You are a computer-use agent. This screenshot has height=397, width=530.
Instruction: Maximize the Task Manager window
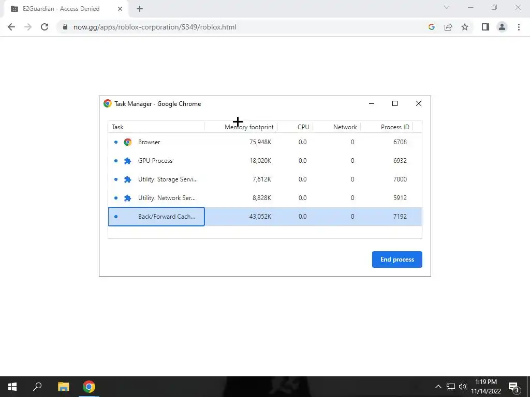point(395,103)
